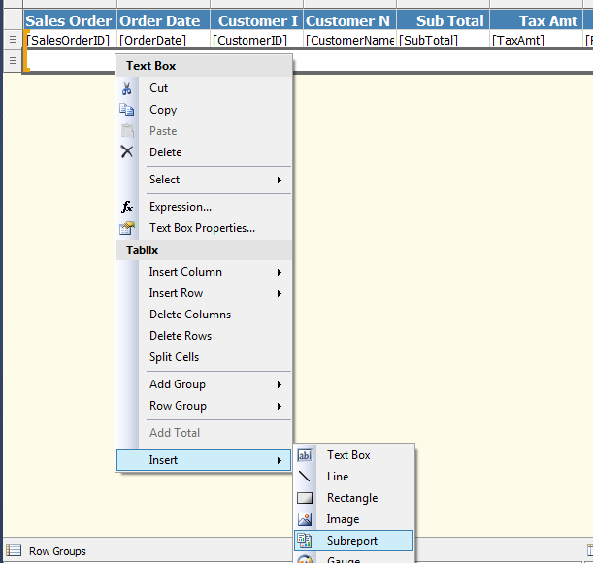
Task: Click the Rectangle shape icon in submenu
Action: pos(305,498)
